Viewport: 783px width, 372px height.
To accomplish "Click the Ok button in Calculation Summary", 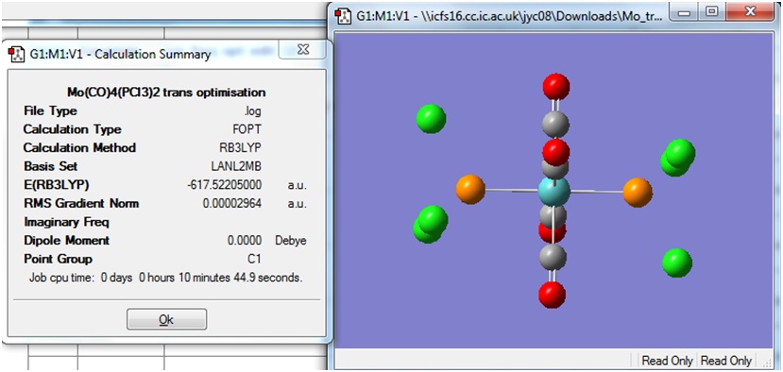I will point(166,319).
